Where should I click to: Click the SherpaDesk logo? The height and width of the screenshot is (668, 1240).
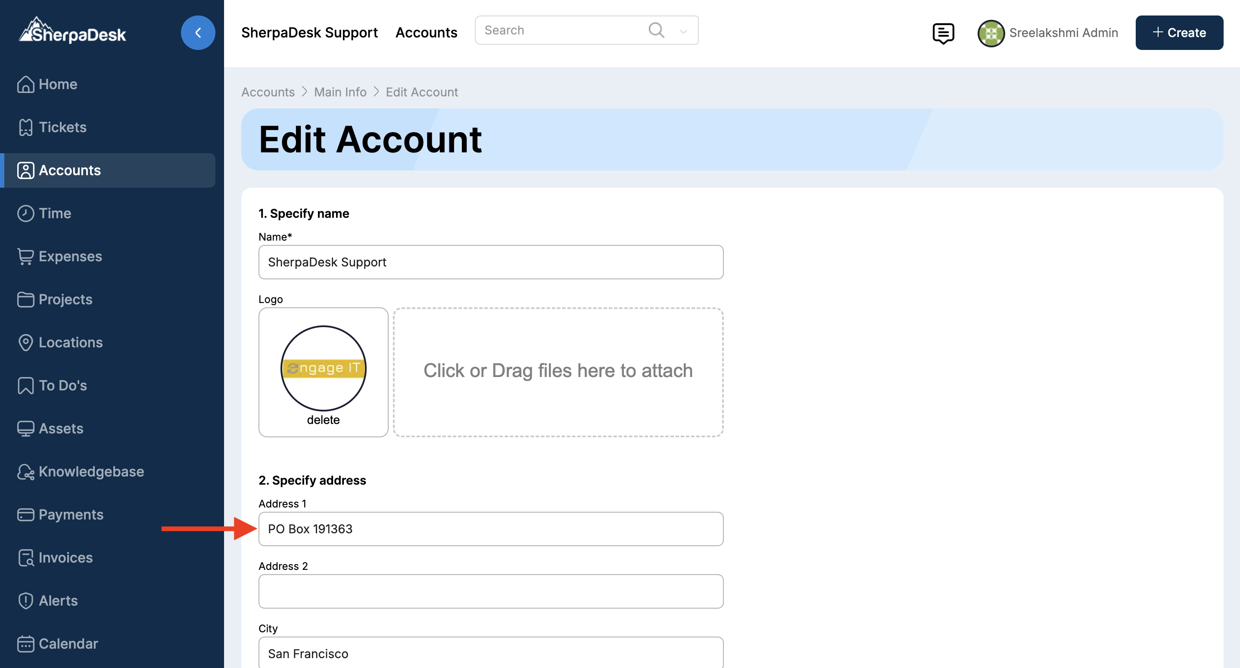[x=72, y=32]
